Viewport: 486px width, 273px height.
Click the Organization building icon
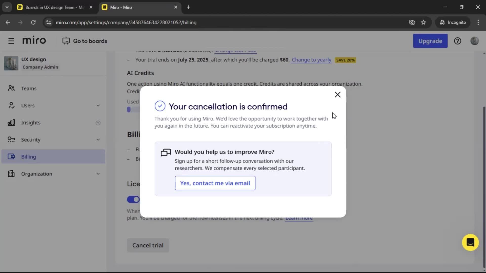click(x=11, y=174)
